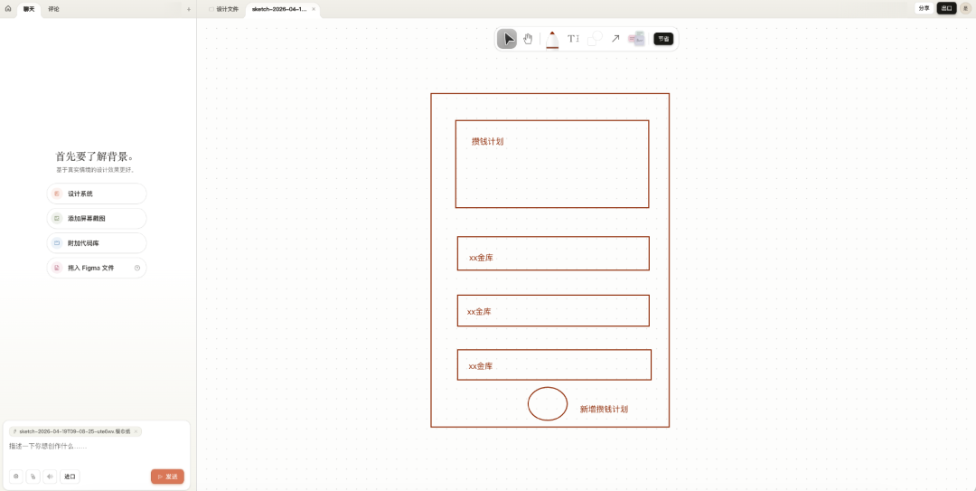Click the attachment paperclip icon in chat box

[x=33, y=477]
